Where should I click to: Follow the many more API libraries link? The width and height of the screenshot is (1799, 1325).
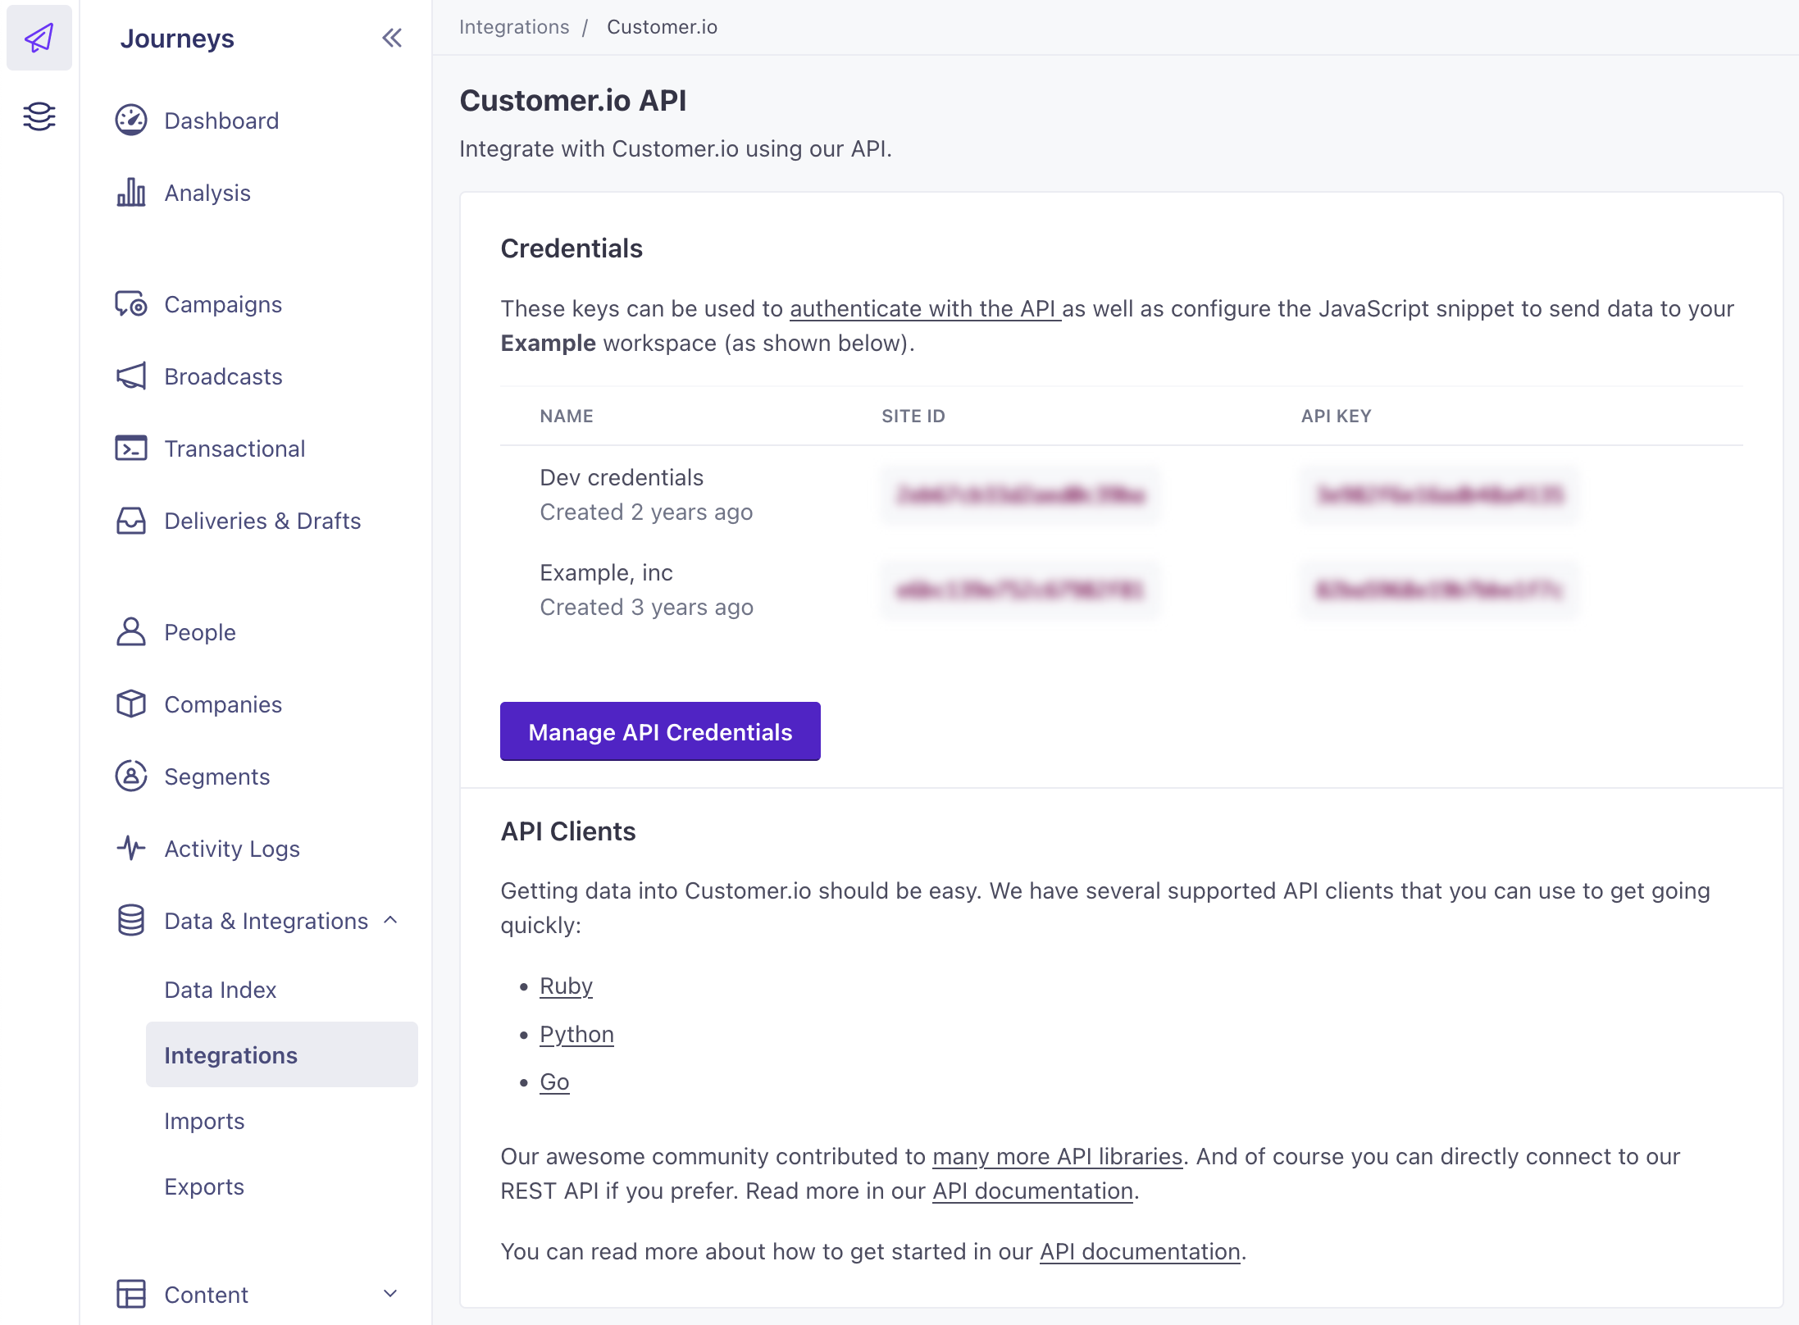pyautogui.click(x=1058, y=1157)
